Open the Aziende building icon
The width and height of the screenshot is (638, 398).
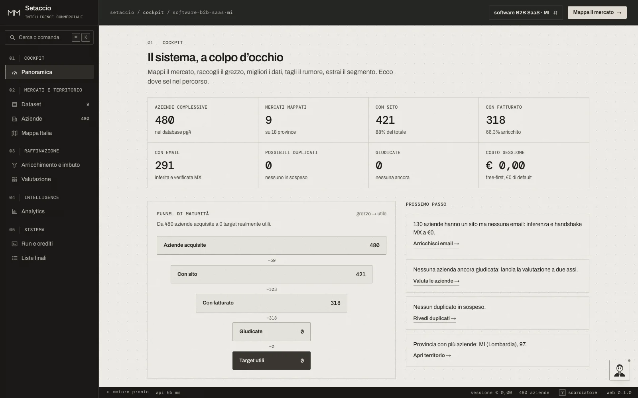click(14, 119)
